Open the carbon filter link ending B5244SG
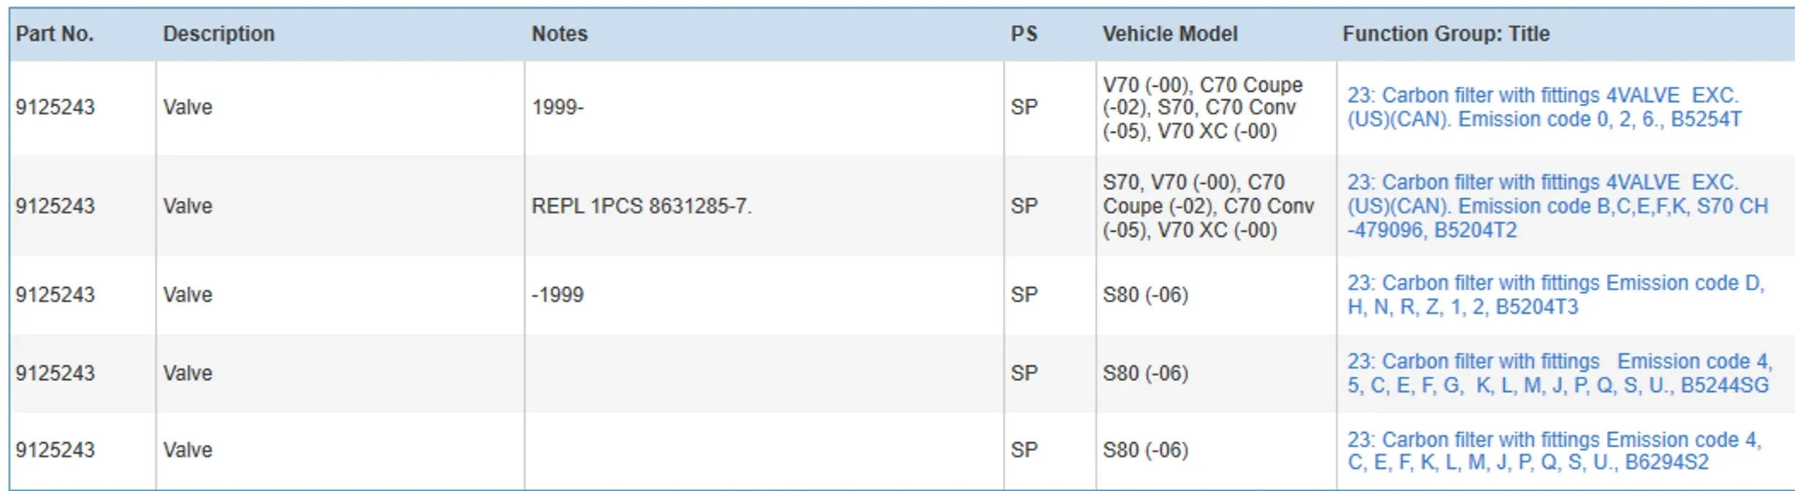The image size is (1795, 491). tap(1558, 373)
